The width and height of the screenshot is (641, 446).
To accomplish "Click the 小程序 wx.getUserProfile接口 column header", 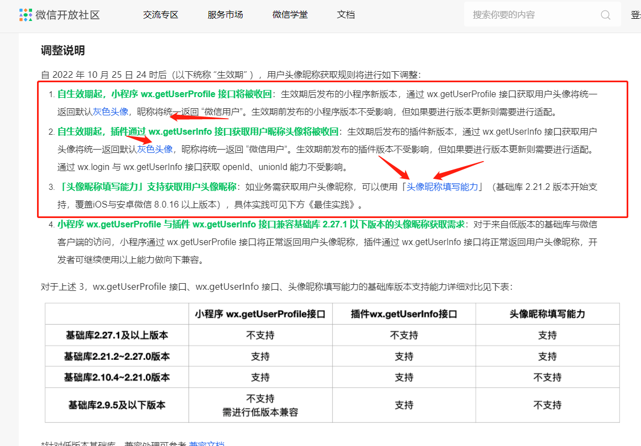I will click(x=260, y=314).
